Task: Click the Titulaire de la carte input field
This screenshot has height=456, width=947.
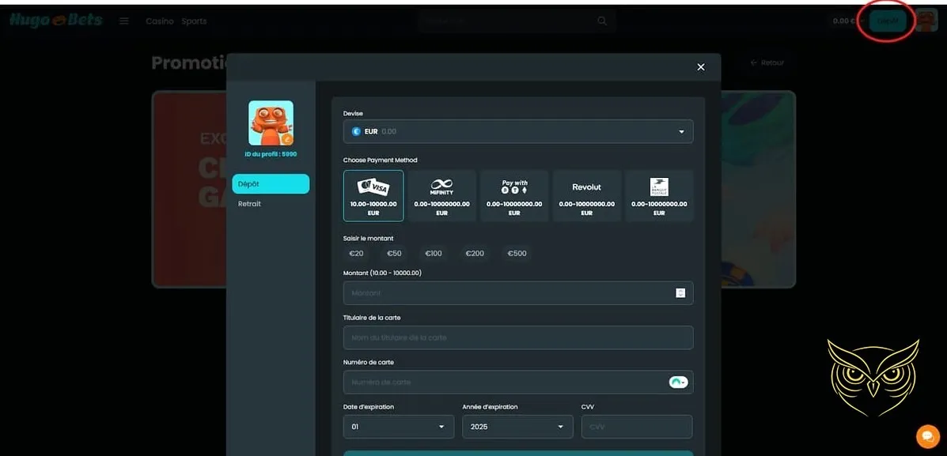Action: click(517, 337)
